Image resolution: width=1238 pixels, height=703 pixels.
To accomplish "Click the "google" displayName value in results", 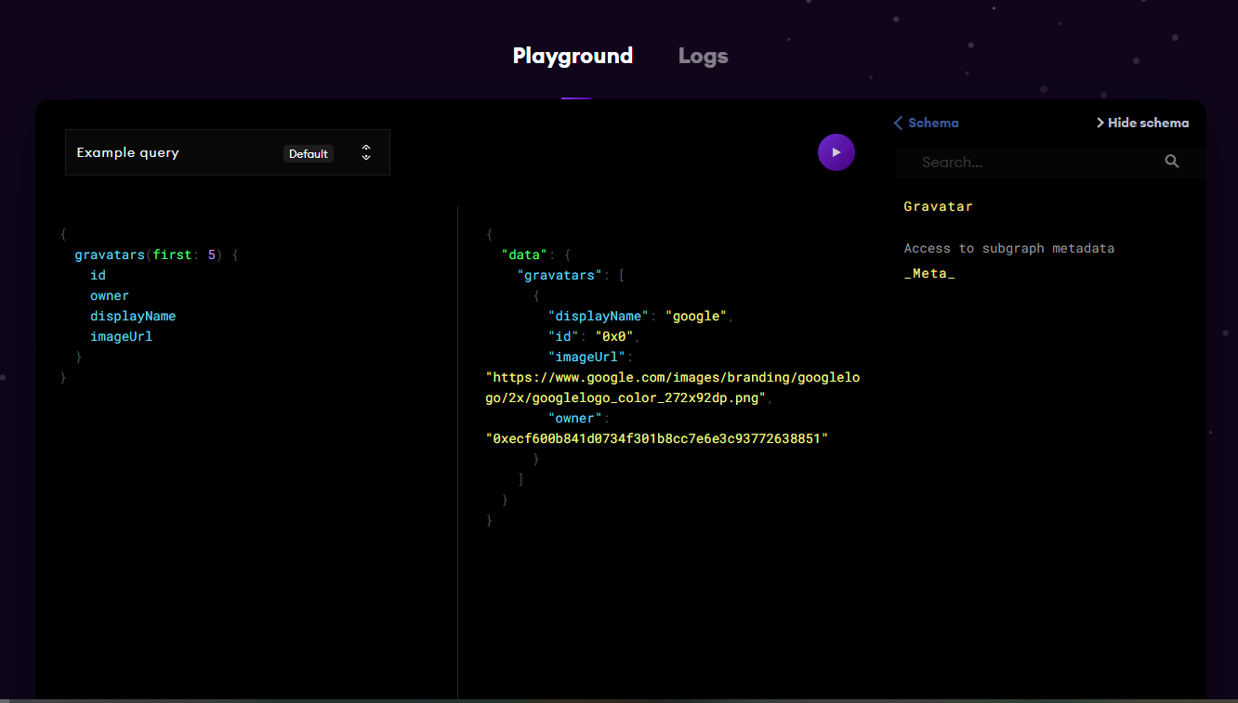I will (696, 316).
